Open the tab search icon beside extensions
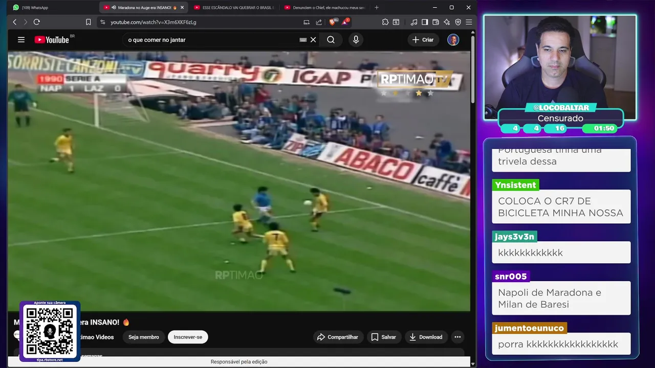 (x=396, y=22)
